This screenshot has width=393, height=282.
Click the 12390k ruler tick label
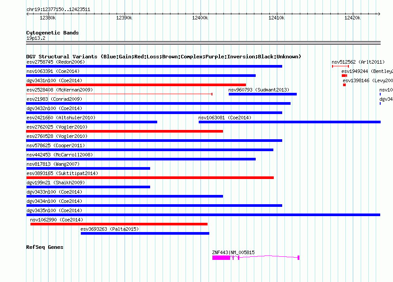(x=124, y=18)
